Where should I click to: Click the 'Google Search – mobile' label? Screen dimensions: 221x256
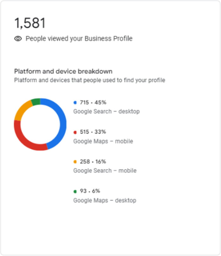tap(105, 171)
